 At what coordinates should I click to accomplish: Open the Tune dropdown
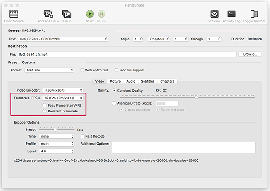[x=57, y=136]
